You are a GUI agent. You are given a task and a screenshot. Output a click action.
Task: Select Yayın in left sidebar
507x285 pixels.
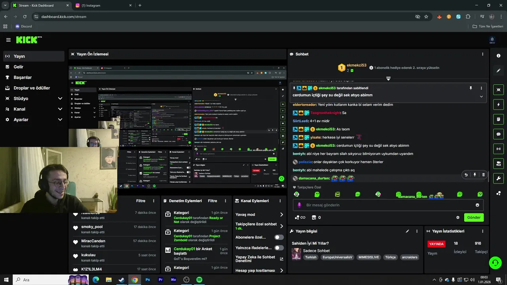[x=34, y=56]
